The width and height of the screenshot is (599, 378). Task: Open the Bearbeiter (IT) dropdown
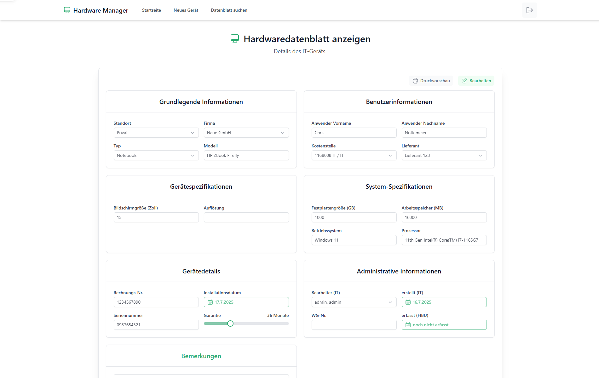pyautogui.click(x=354, y=302)
